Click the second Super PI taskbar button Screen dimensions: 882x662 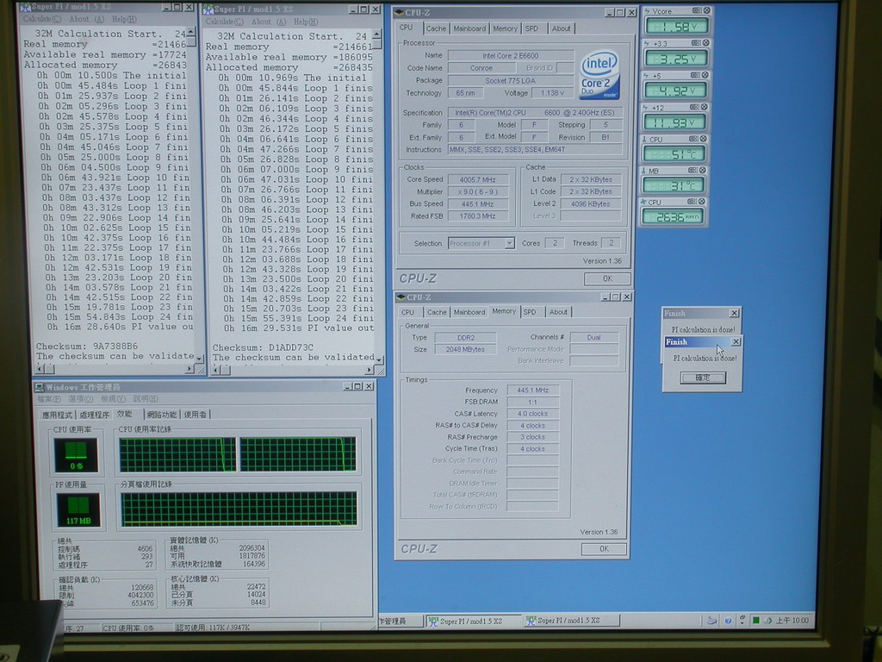click(570, 621)
